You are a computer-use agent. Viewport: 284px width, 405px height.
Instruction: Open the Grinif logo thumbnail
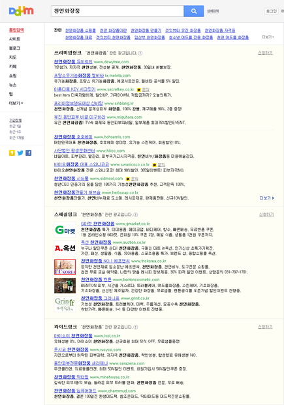[x=65, y=305]
